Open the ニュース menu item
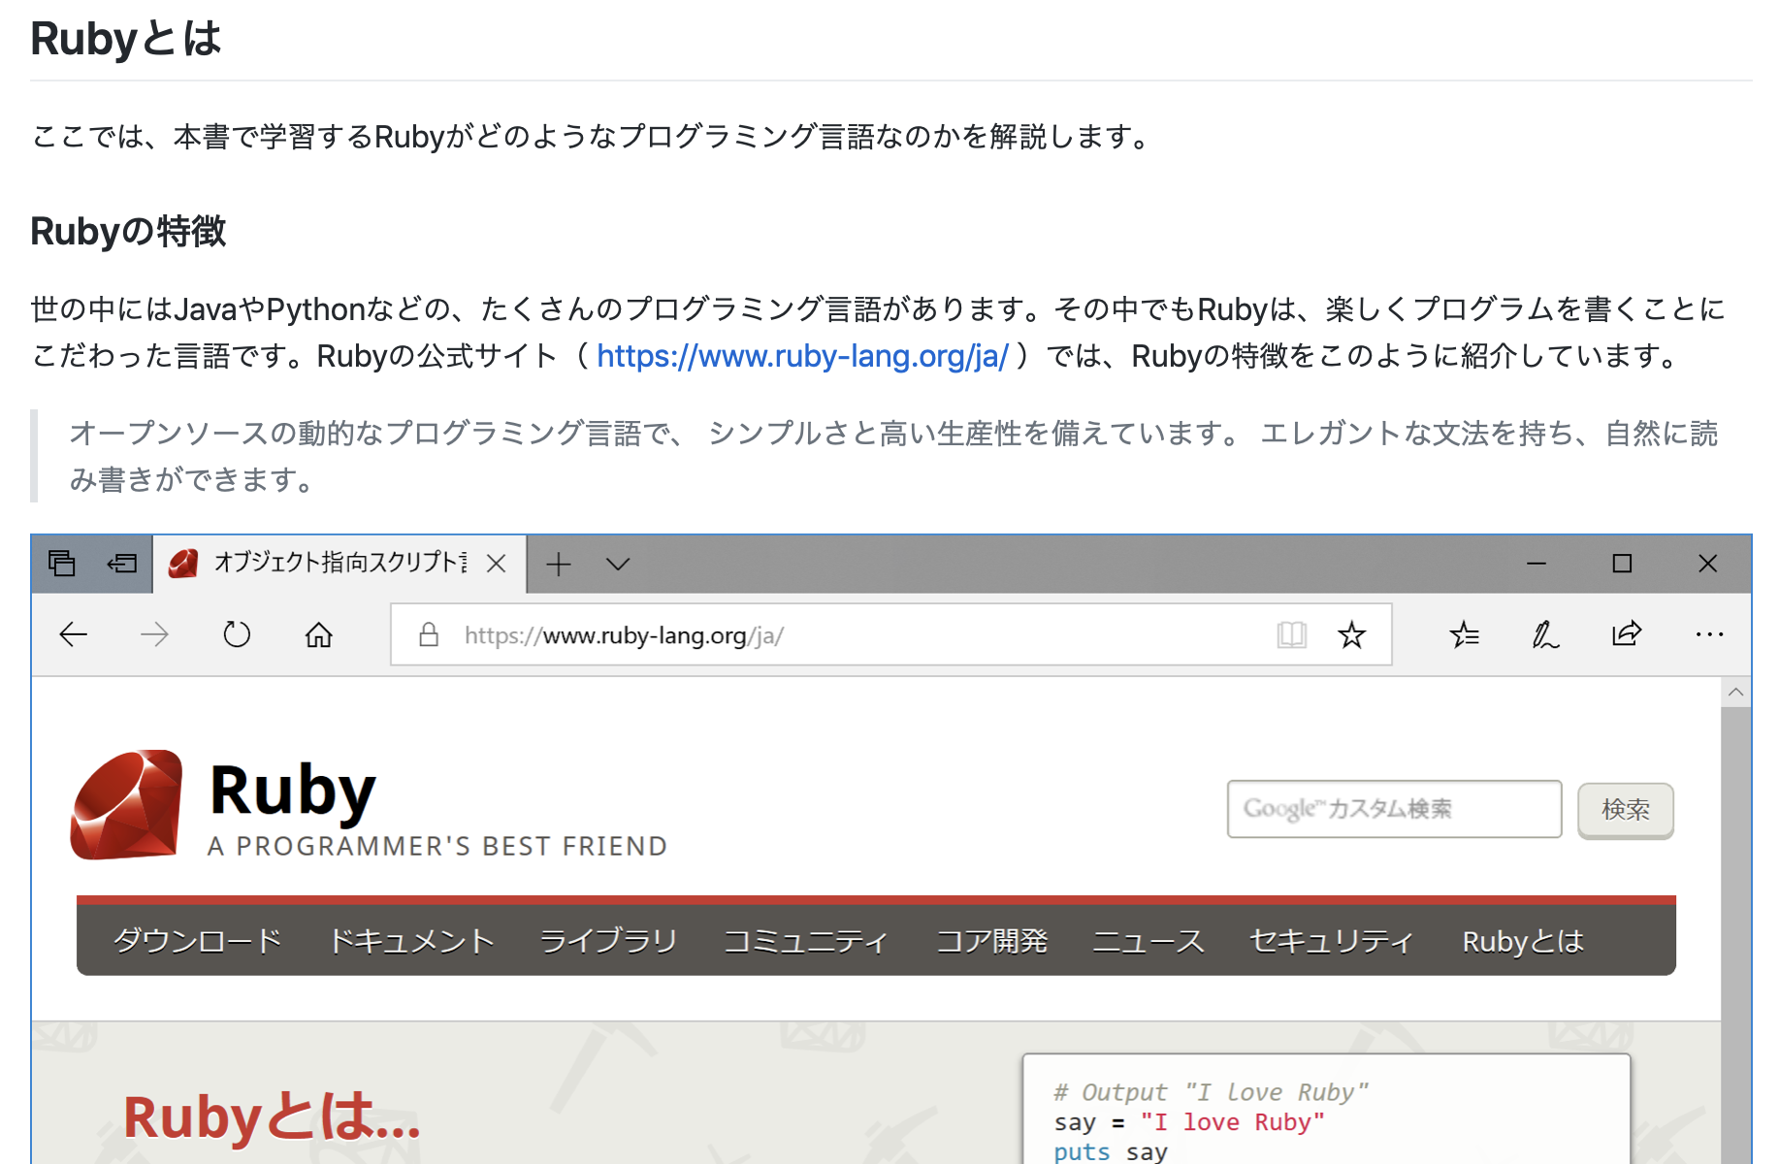The image size is (1779, 1164). (1148, 941)
